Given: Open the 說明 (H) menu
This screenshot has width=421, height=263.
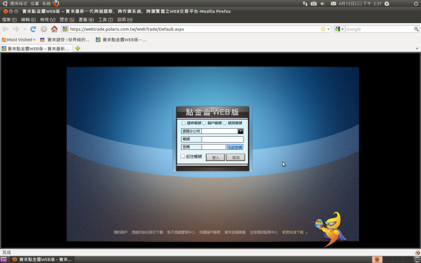Looking at the screenshot, I should [125, 20].
